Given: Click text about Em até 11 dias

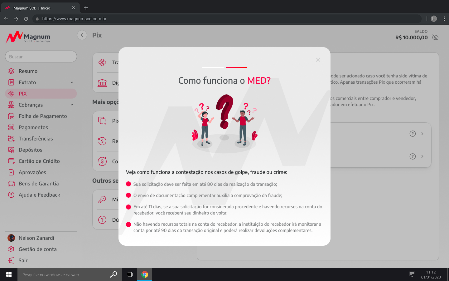Looking at the screenshot, I should (x=228, y=210).
